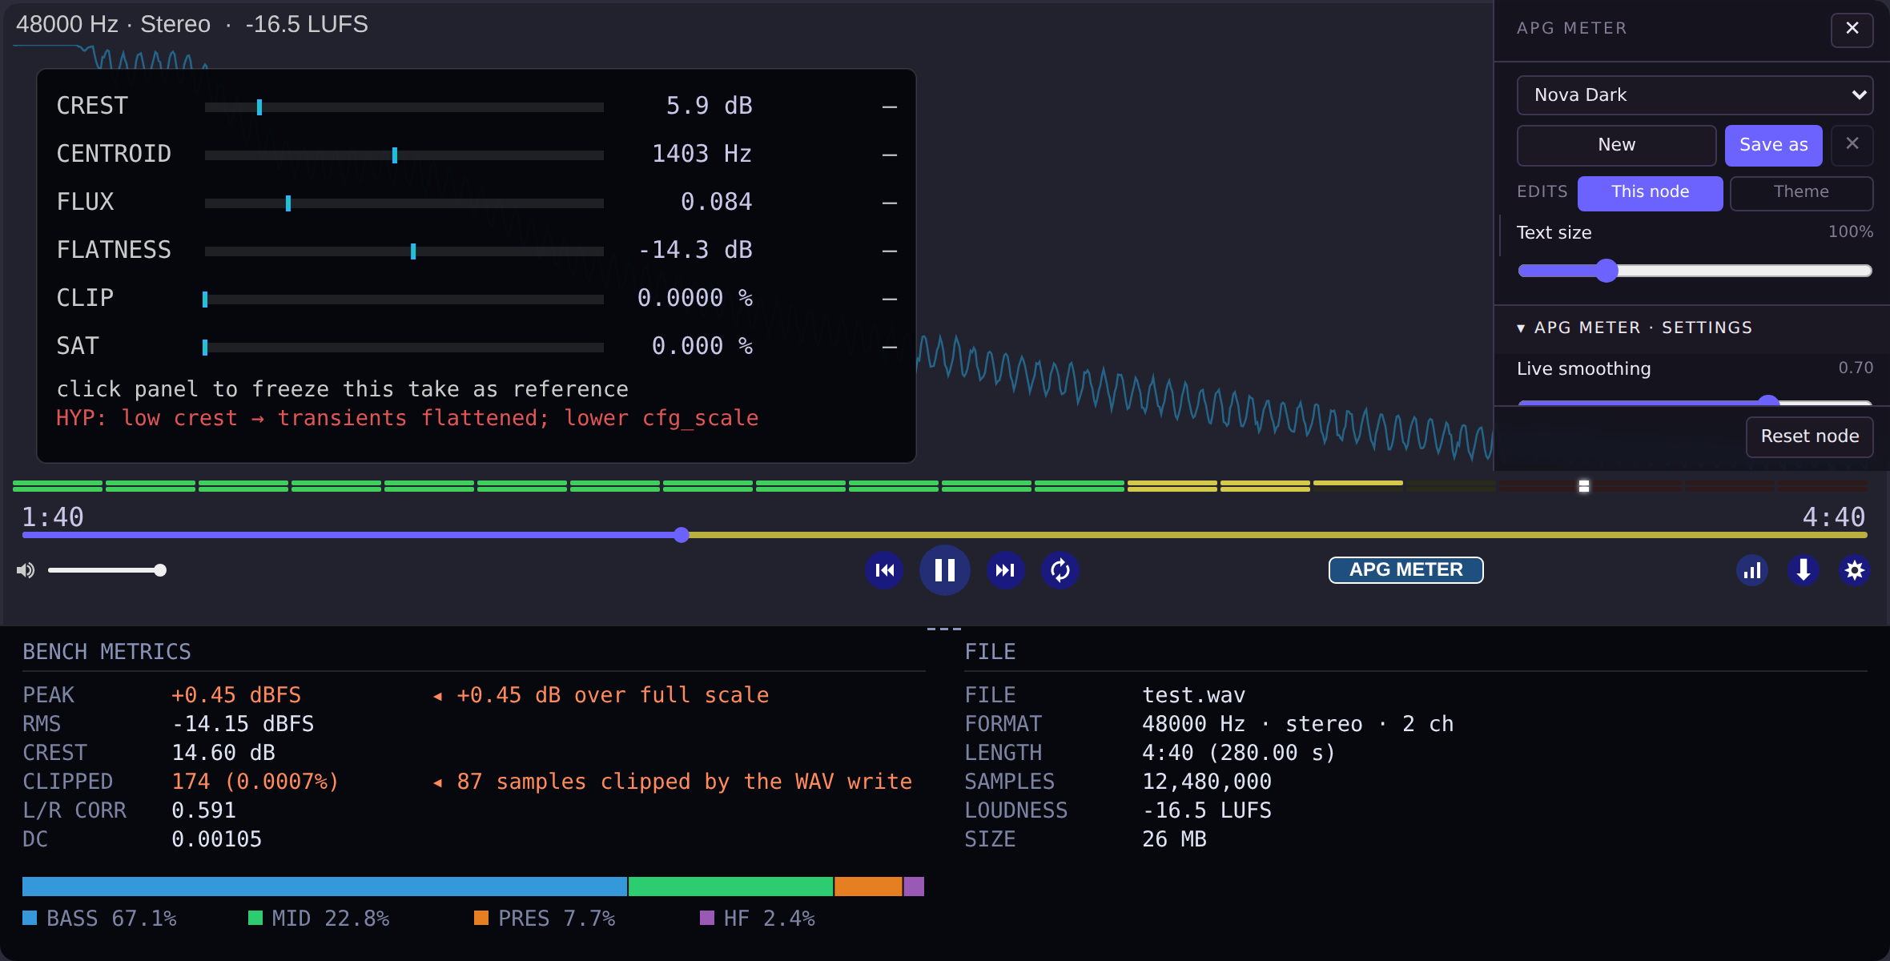
Task: Open the bar chart metrics icon
Action: coord(1752,570)
